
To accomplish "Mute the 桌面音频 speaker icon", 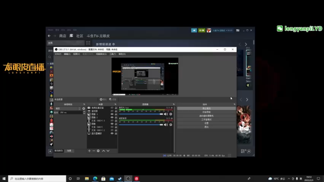I will (x=166, y=125).
